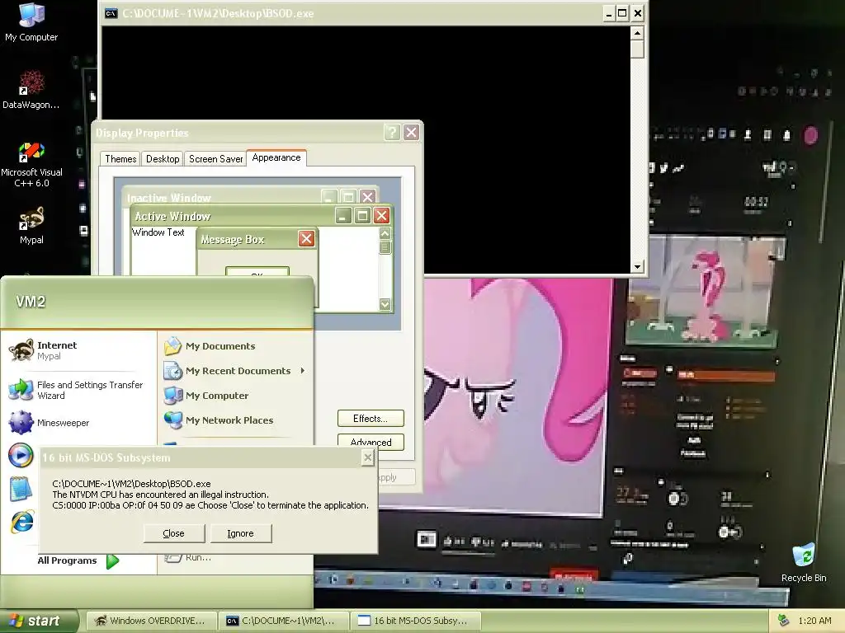Viewport: 845px width, 633px height.
Task: Click the VM2 user name header
Action: coord(31,302)
